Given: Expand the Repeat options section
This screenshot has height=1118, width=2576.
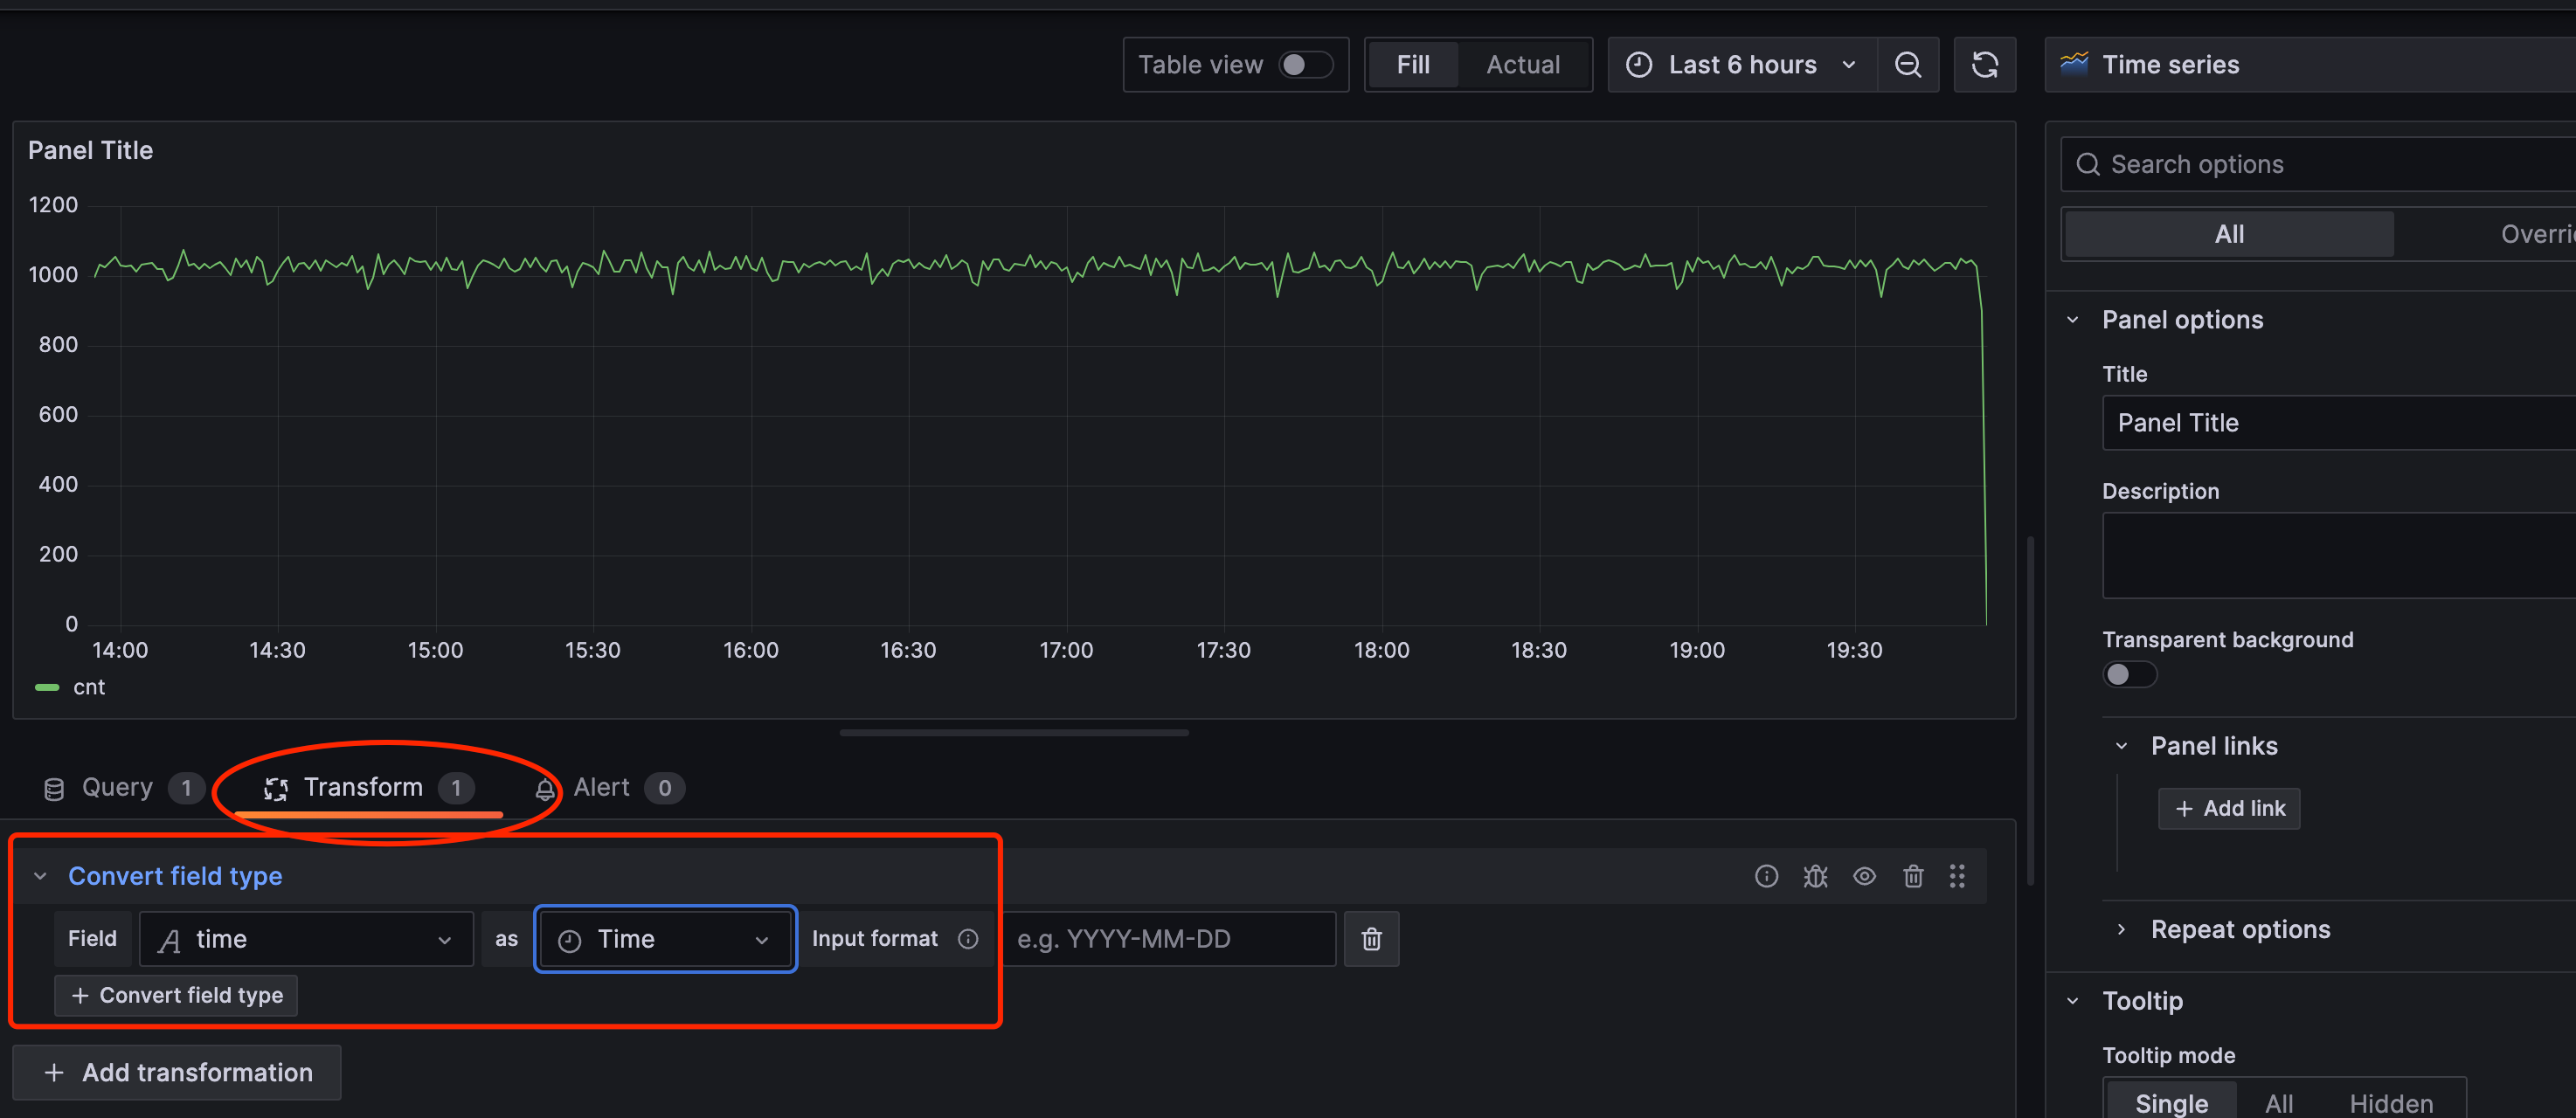Looking at the screenshot, I should pos(2121,929).
